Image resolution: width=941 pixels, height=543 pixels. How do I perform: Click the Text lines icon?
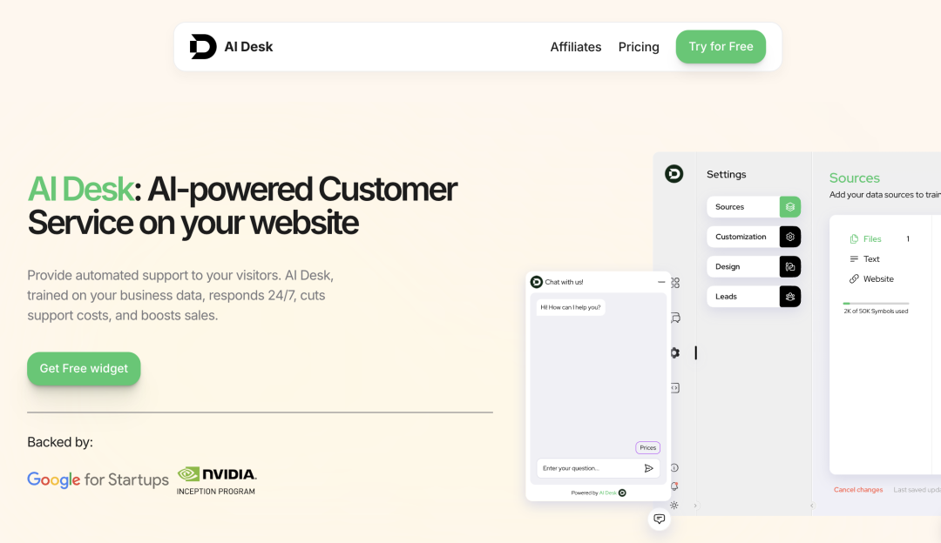[854, 259]
